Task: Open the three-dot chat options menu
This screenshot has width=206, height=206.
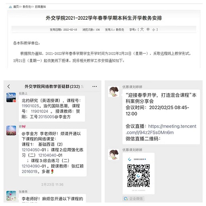Action: [95, 87]
